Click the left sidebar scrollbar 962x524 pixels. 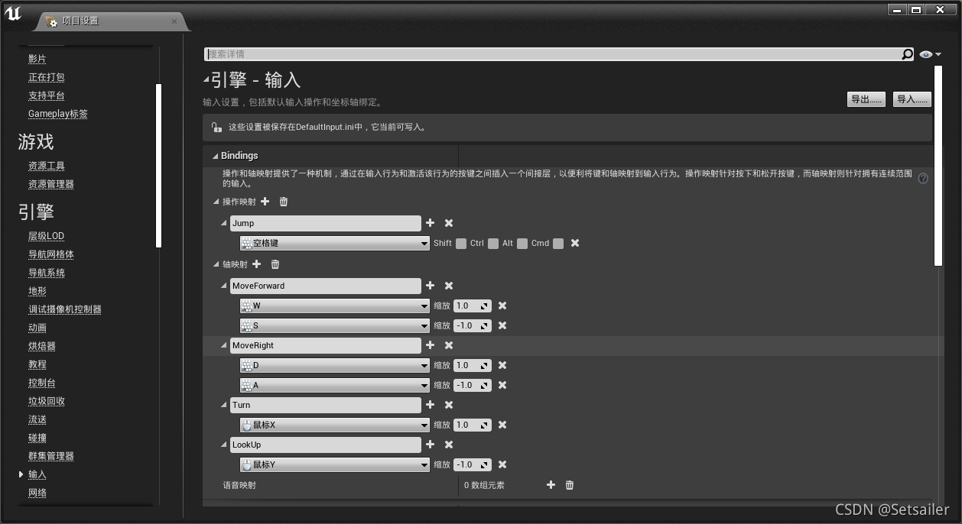click(158, 166)
